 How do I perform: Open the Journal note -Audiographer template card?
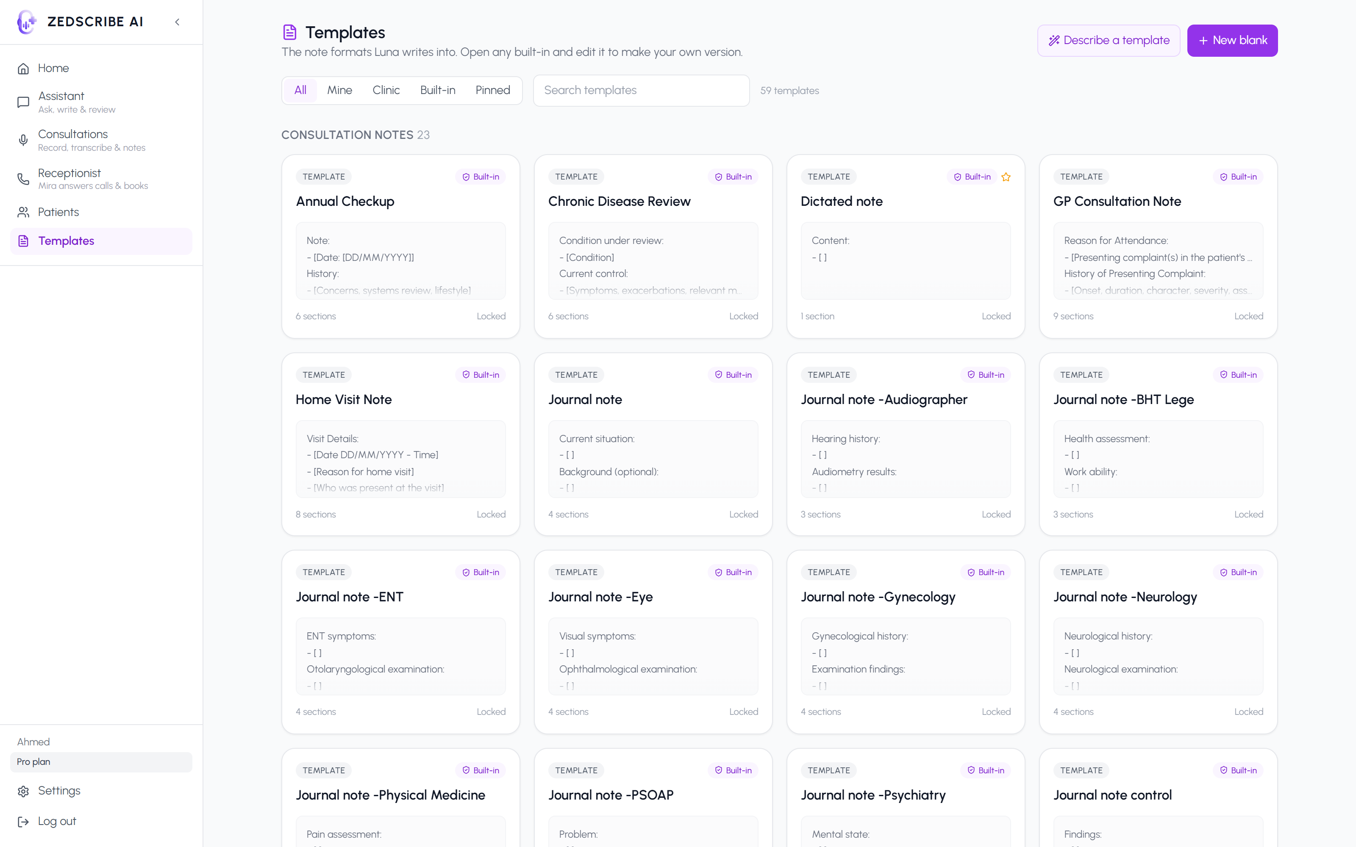(906, 444)
